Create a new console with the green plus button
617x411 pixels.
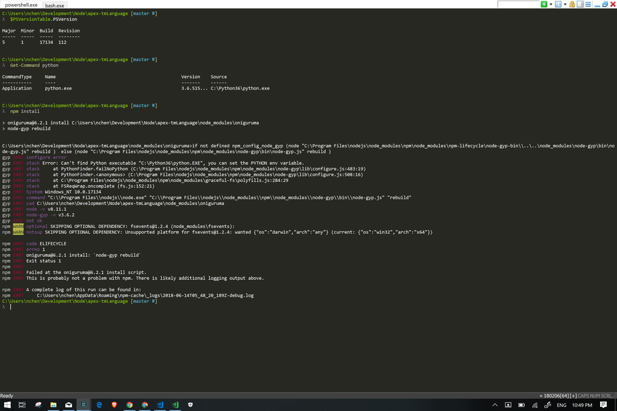coord(544,4)
